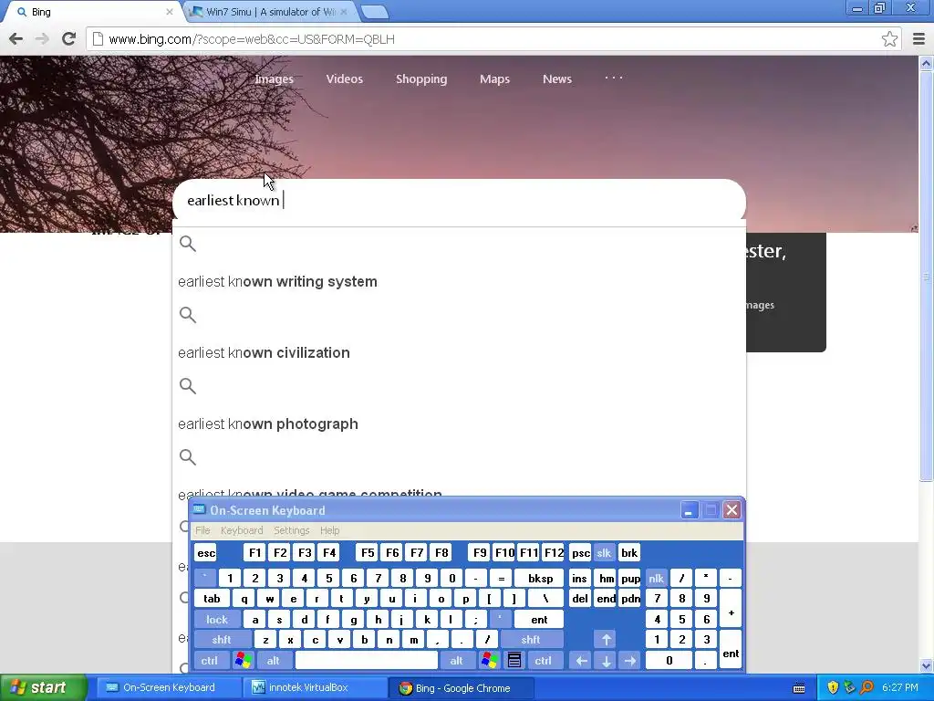Toggle the nlk num lock key
934x701 pixels.
656,578
